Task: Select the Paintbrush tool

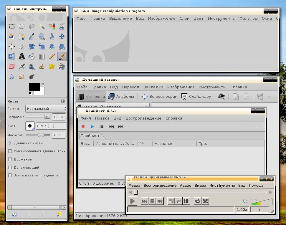Action: pos(62,57)
